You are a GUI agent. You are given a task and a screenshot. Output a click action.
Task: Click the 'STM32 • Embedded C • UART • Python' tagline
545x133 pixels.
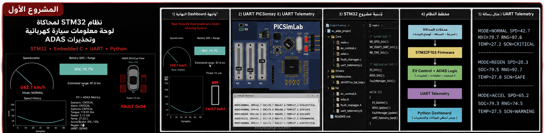pos(78,49)
